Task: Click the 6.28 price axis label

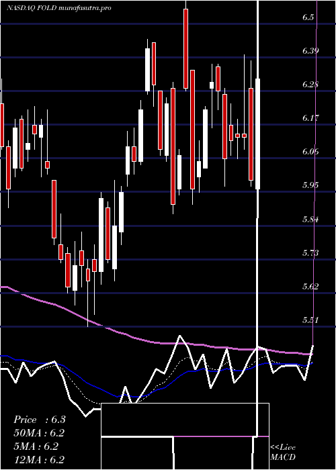Action: click(310, 84)
